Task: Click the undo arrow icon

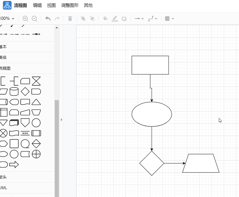Action: coord(48,19)
